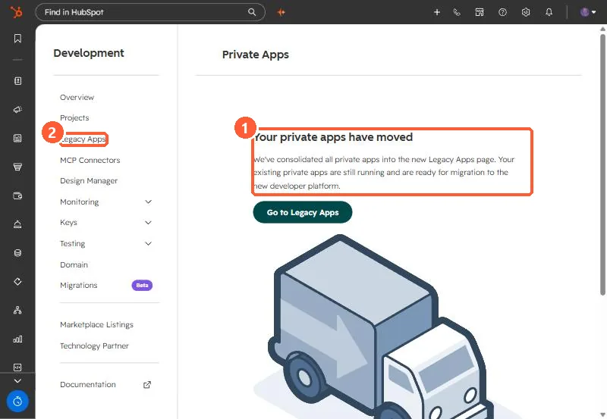Open the Service bell icon in left rail
Viewport: 607px width, 419px height.
click(17, 224)
